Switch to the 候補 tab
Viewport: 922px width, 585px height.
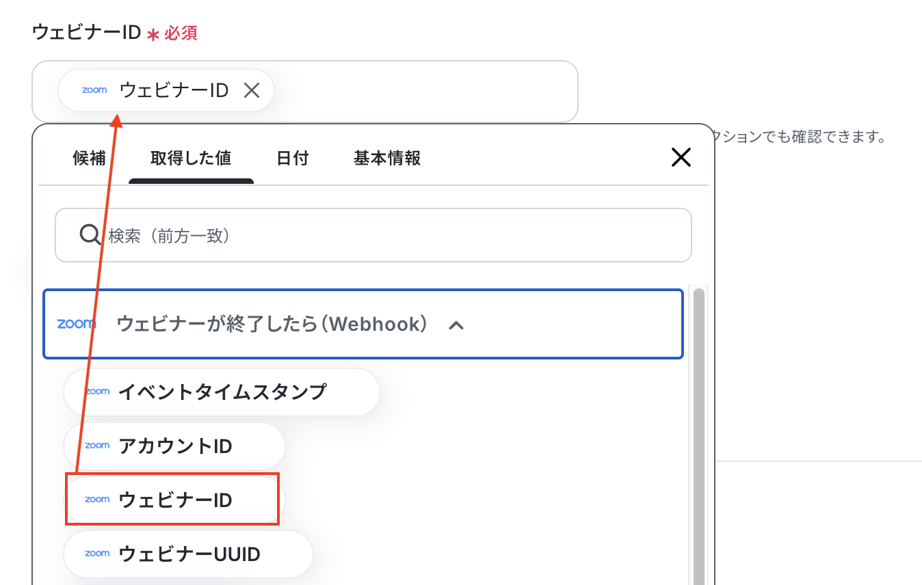89,159
